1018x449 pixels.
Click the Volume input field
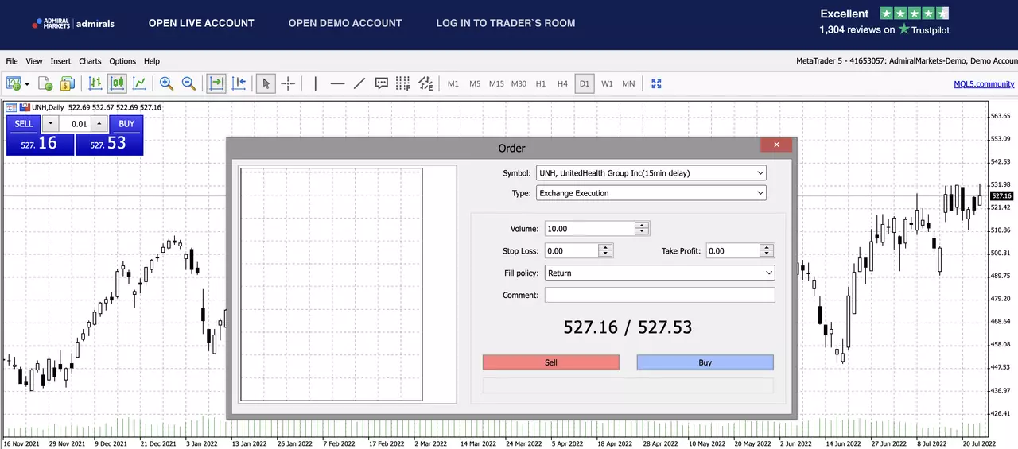(x=590, y=228)
